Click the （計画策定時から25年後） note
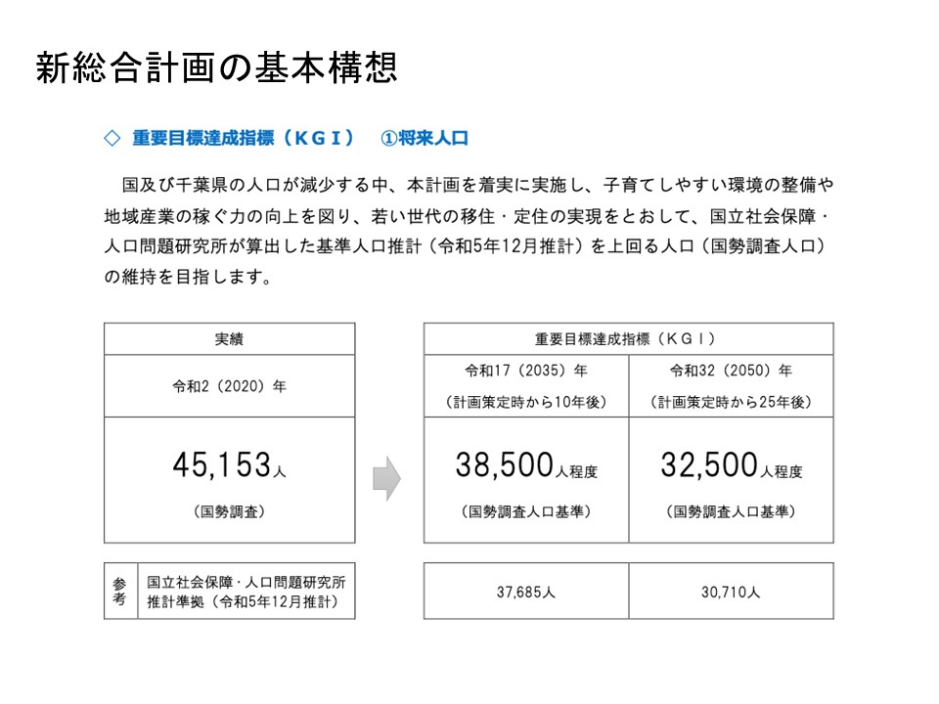 (731, 402)
